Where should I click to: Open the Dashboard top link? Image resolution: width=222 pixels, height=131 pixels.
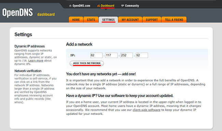pos(108,6)
